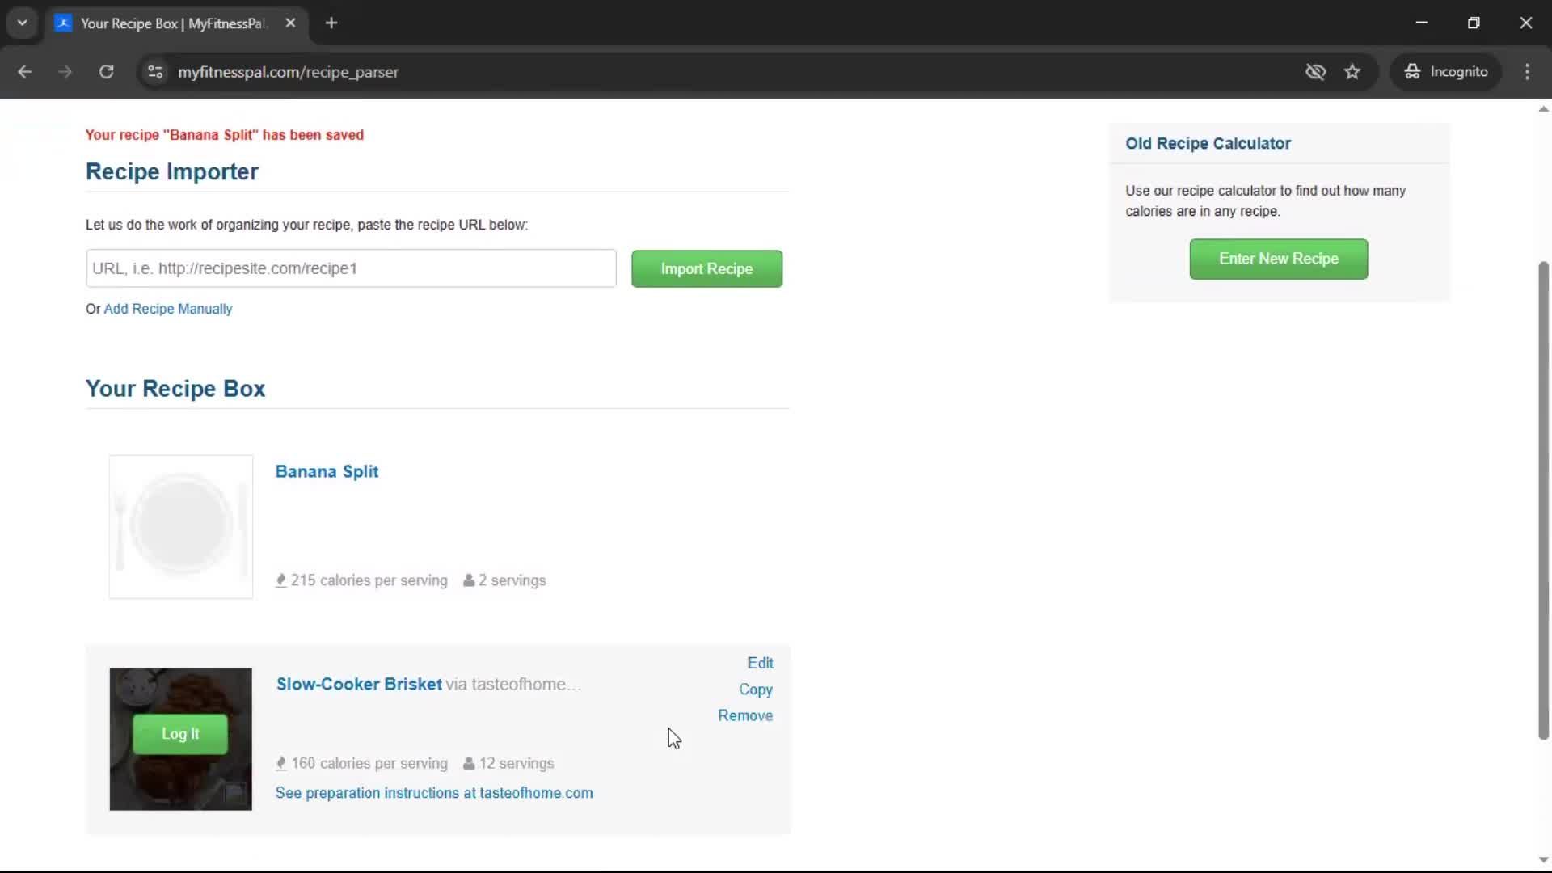Restore down the browser window

tap(1474, 23)
